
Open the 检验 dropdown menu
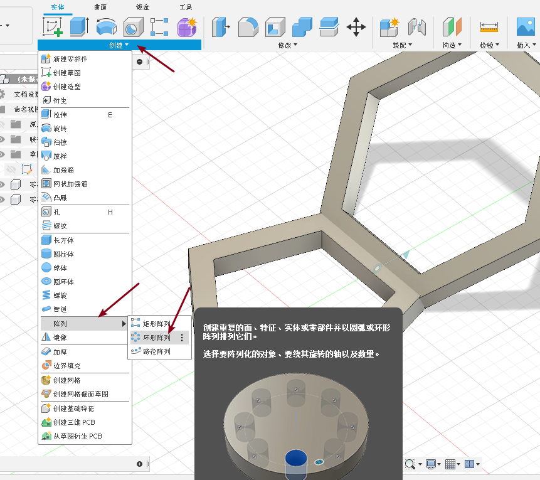pyautogui.click(x=489, y=45)
